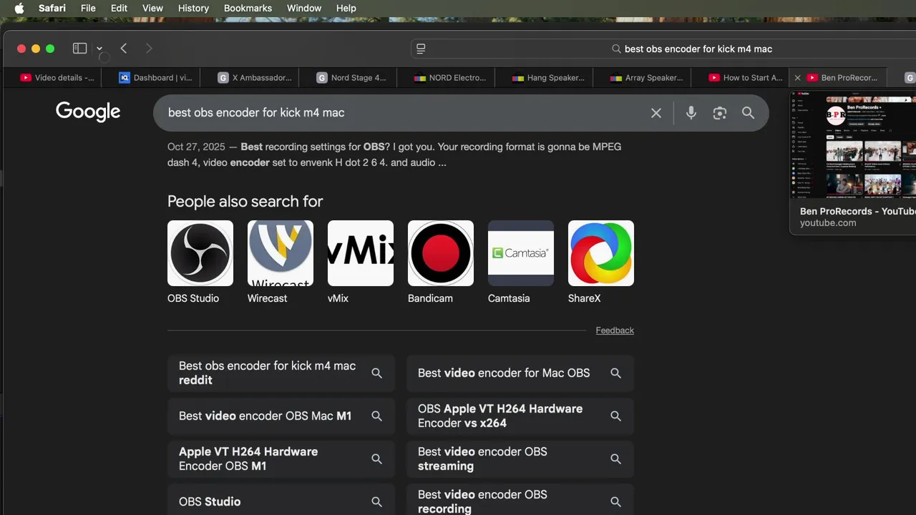916x515 pixels.
Task: Search Best video encoder OBS streaming
Action: [520, 459]
